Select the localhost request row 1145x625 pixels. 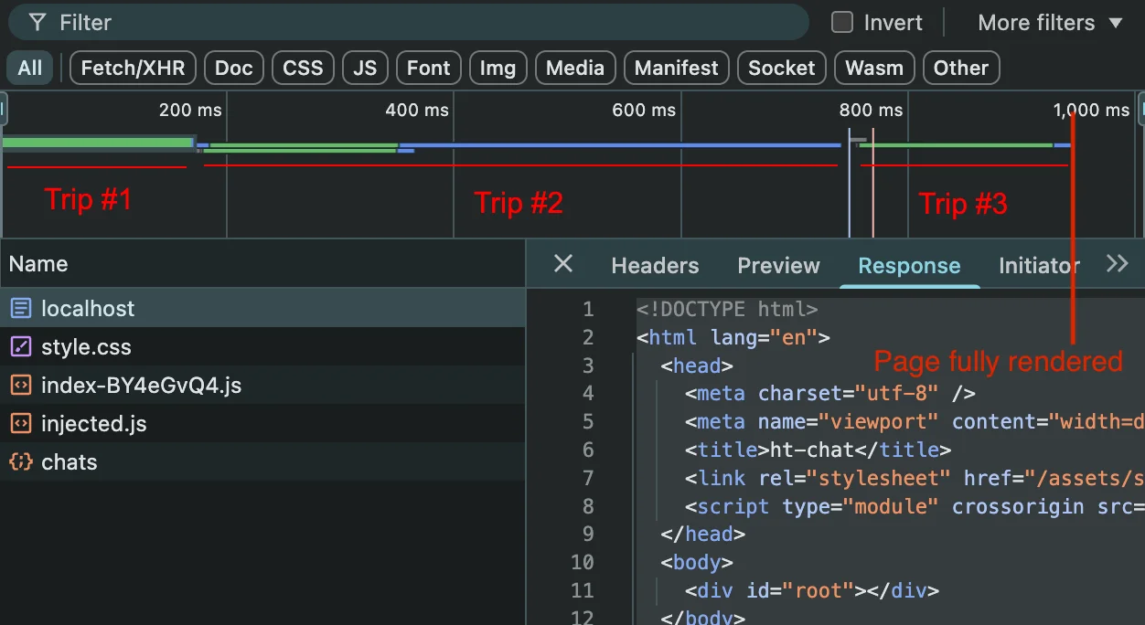[x=262, y=308]
